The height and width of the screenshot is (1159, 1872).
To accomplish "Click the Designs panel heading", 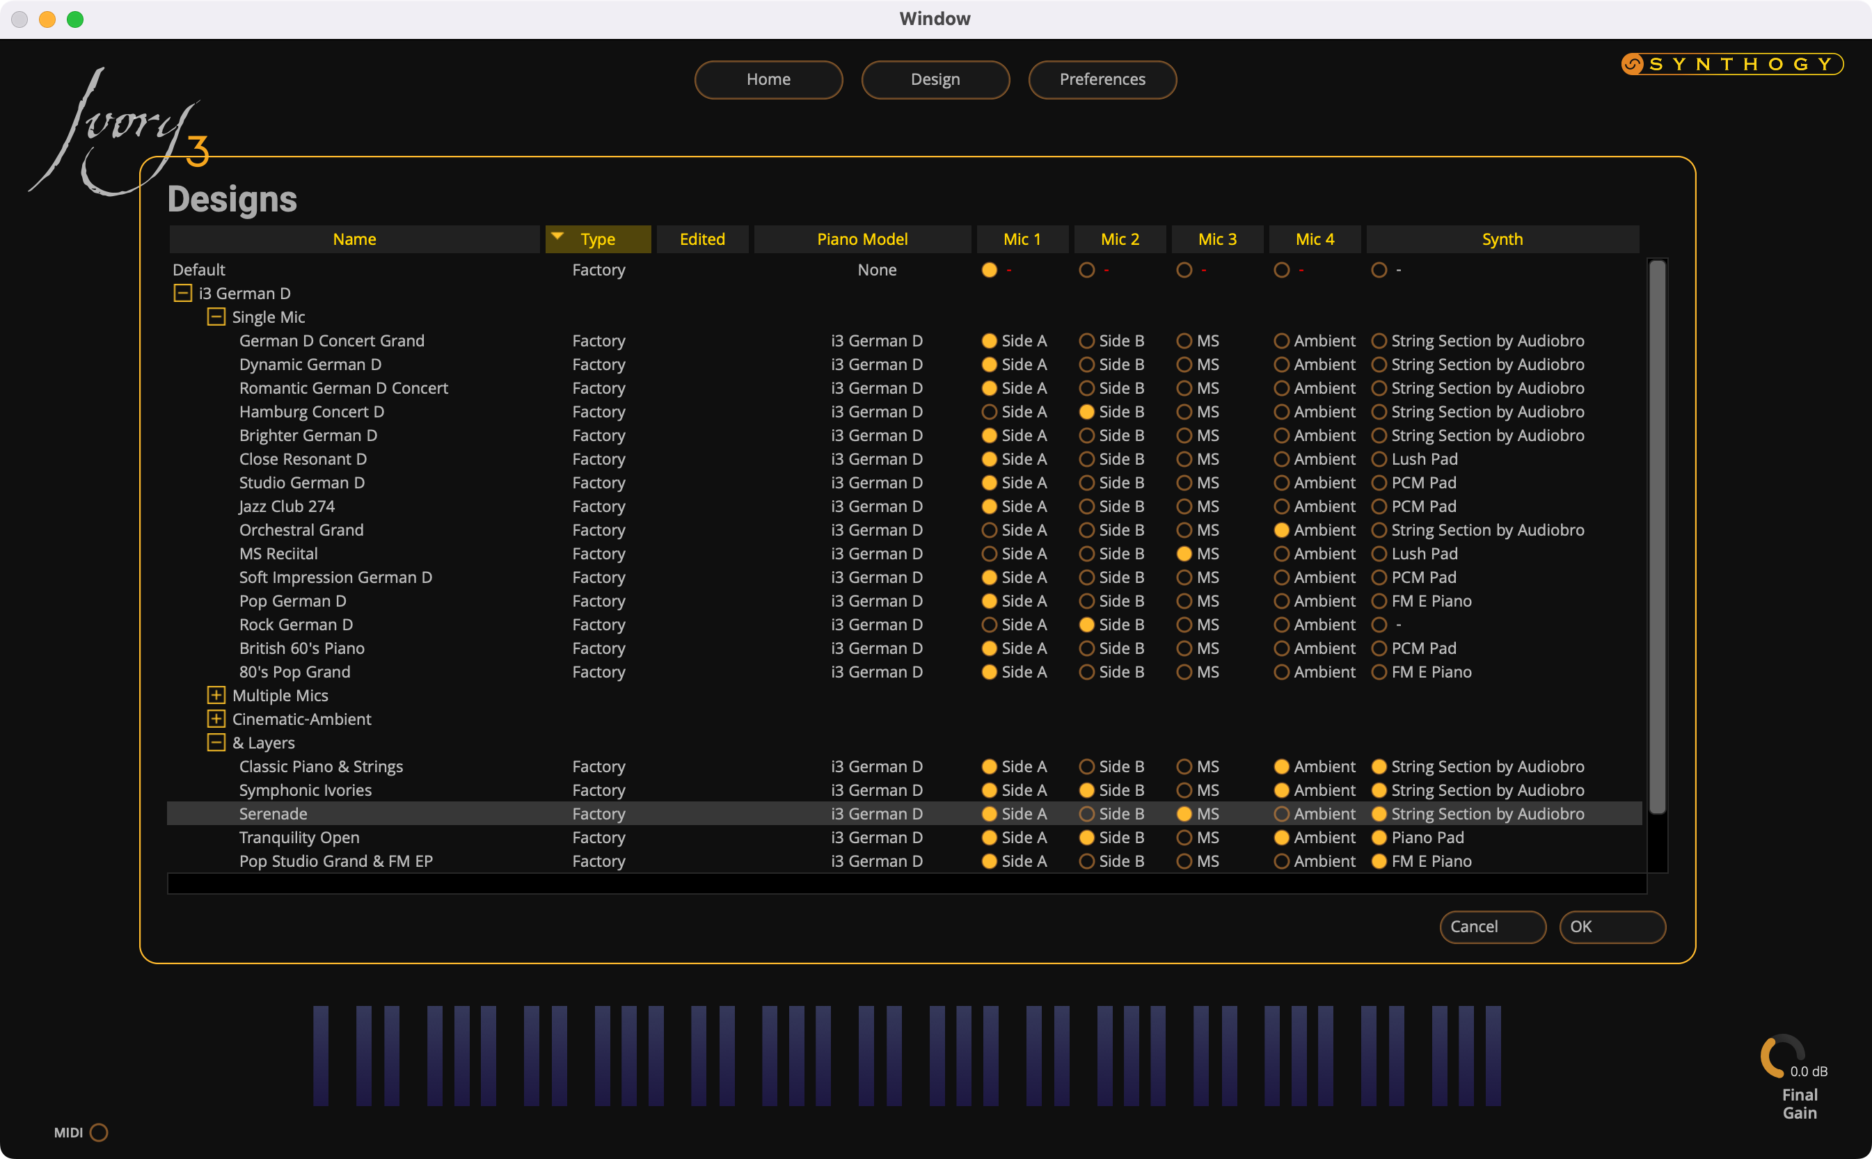I will click(232, 199).
